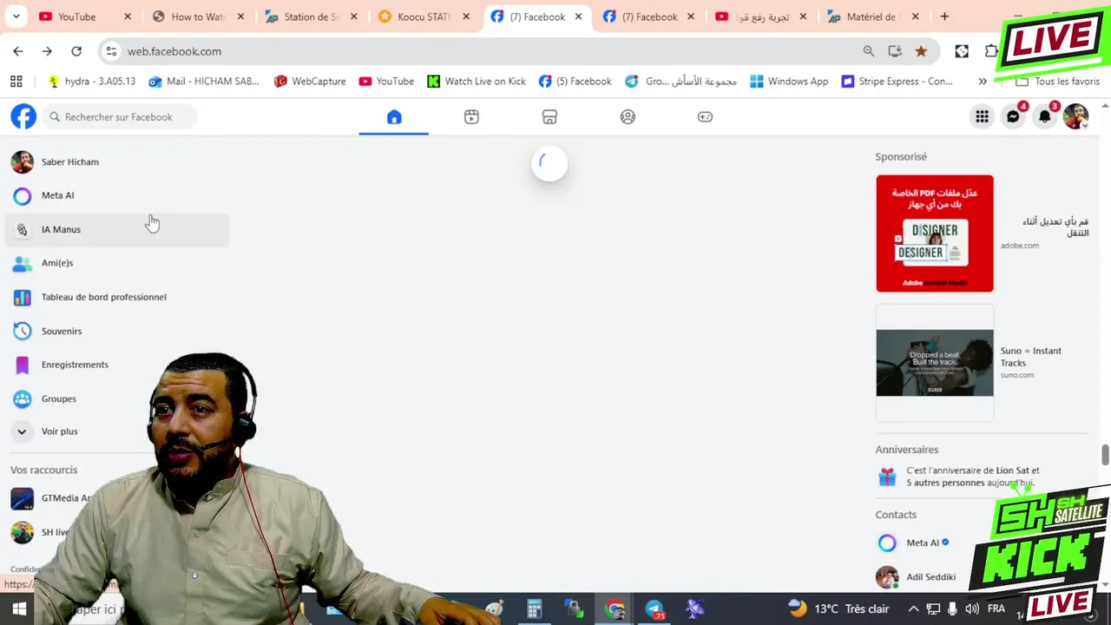Go forward to the next page

point(47,51)
